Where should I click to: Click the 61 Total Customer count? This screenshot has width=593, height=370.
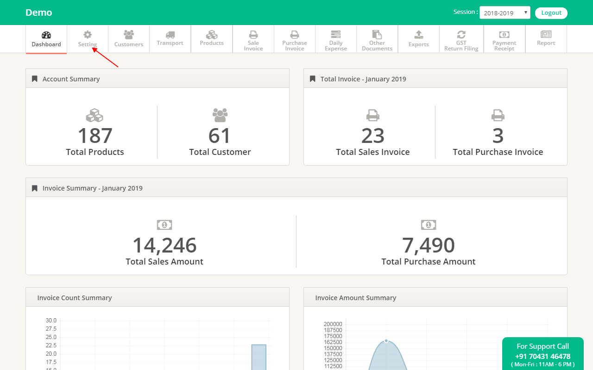[x=220, y=136]
